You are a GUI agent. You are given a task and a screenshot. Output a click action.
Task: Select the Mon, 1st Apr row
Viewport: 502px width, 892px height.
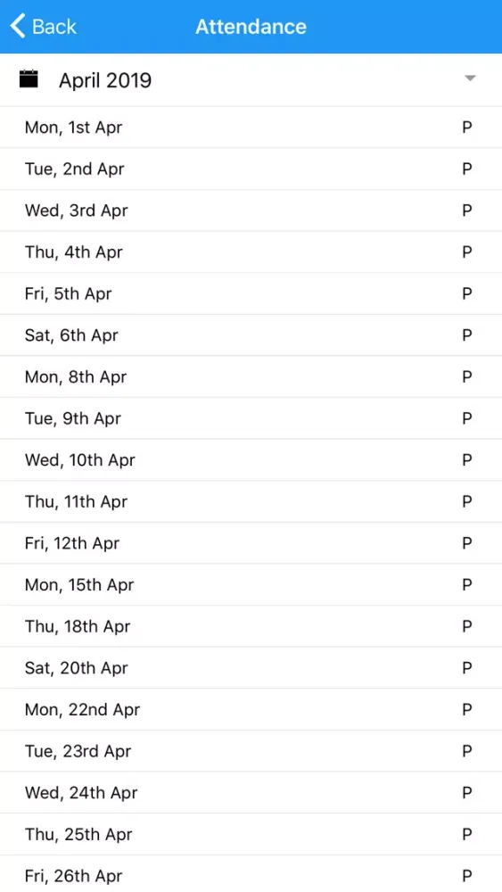(x=251, y=127)
